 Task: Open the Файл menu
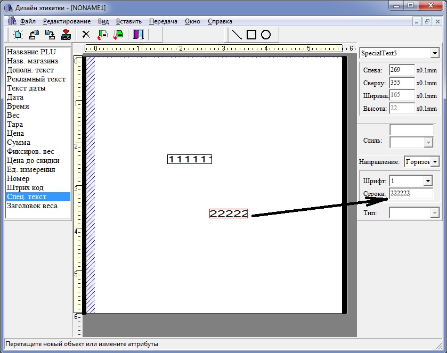click(28, 21)
